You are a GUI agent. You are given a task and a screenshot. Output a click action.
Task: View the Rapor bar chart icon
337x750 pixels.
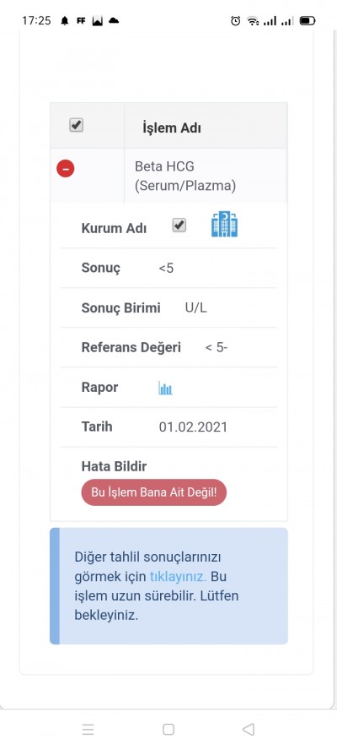165,388
